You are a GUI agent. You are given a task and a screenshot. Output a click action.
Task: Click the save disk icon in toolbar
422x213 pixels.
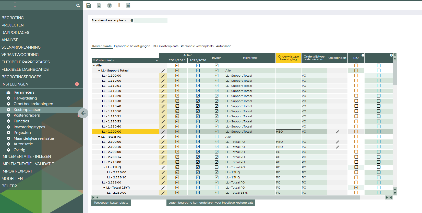click(x=89, y=6)
